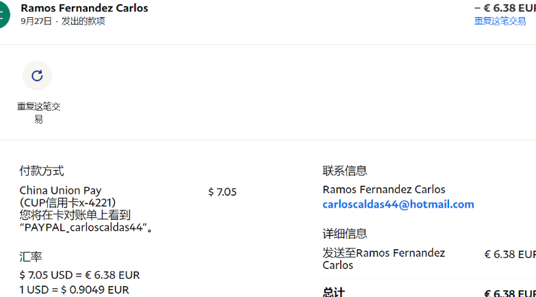Click the 详细信息 details heading
Image resolution: width=536 pixels, height=297 pixels.
coord(344,234)
